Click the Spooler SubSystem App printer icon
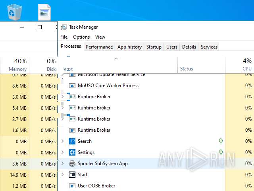 point(72,164)
